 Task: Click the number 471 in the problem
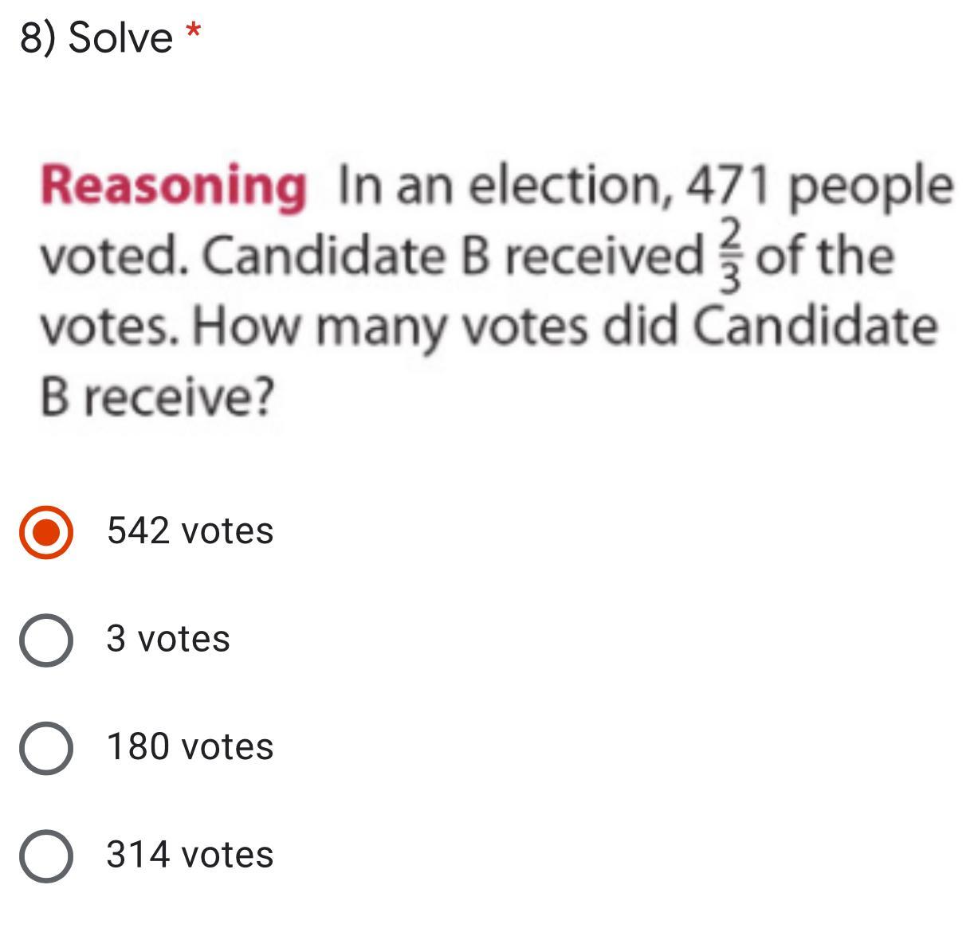(x=729, y=185)
